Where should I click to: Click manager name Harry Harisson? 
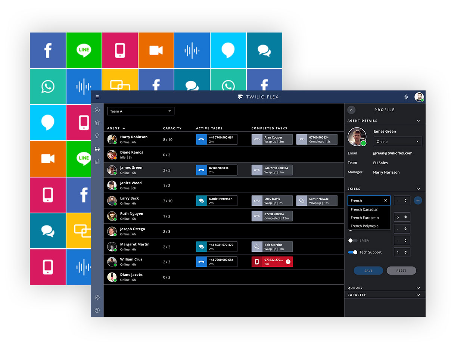[x=386, y=172]
